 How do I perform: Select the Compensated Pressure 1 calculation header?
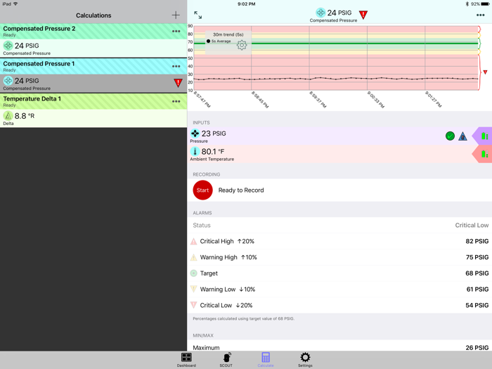[x=93, y=66]
